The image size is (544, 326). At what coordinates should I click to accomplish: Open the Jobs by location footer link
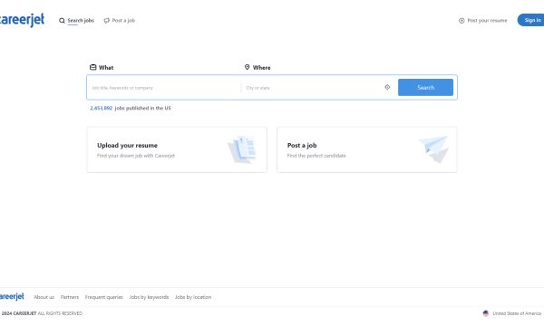pos(193,297)
